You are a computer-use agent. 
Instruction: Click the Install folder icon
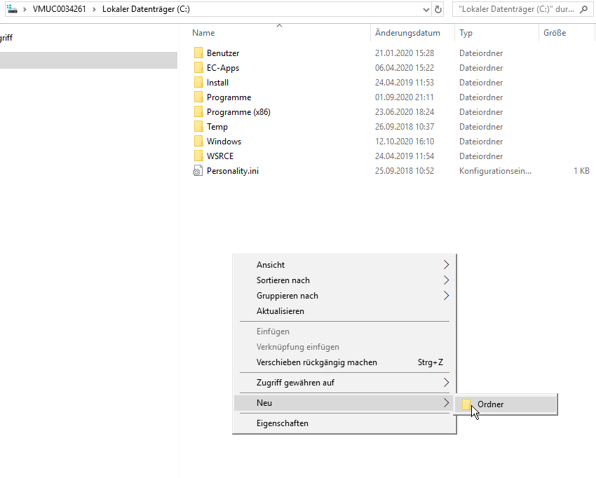coord(198,83)
